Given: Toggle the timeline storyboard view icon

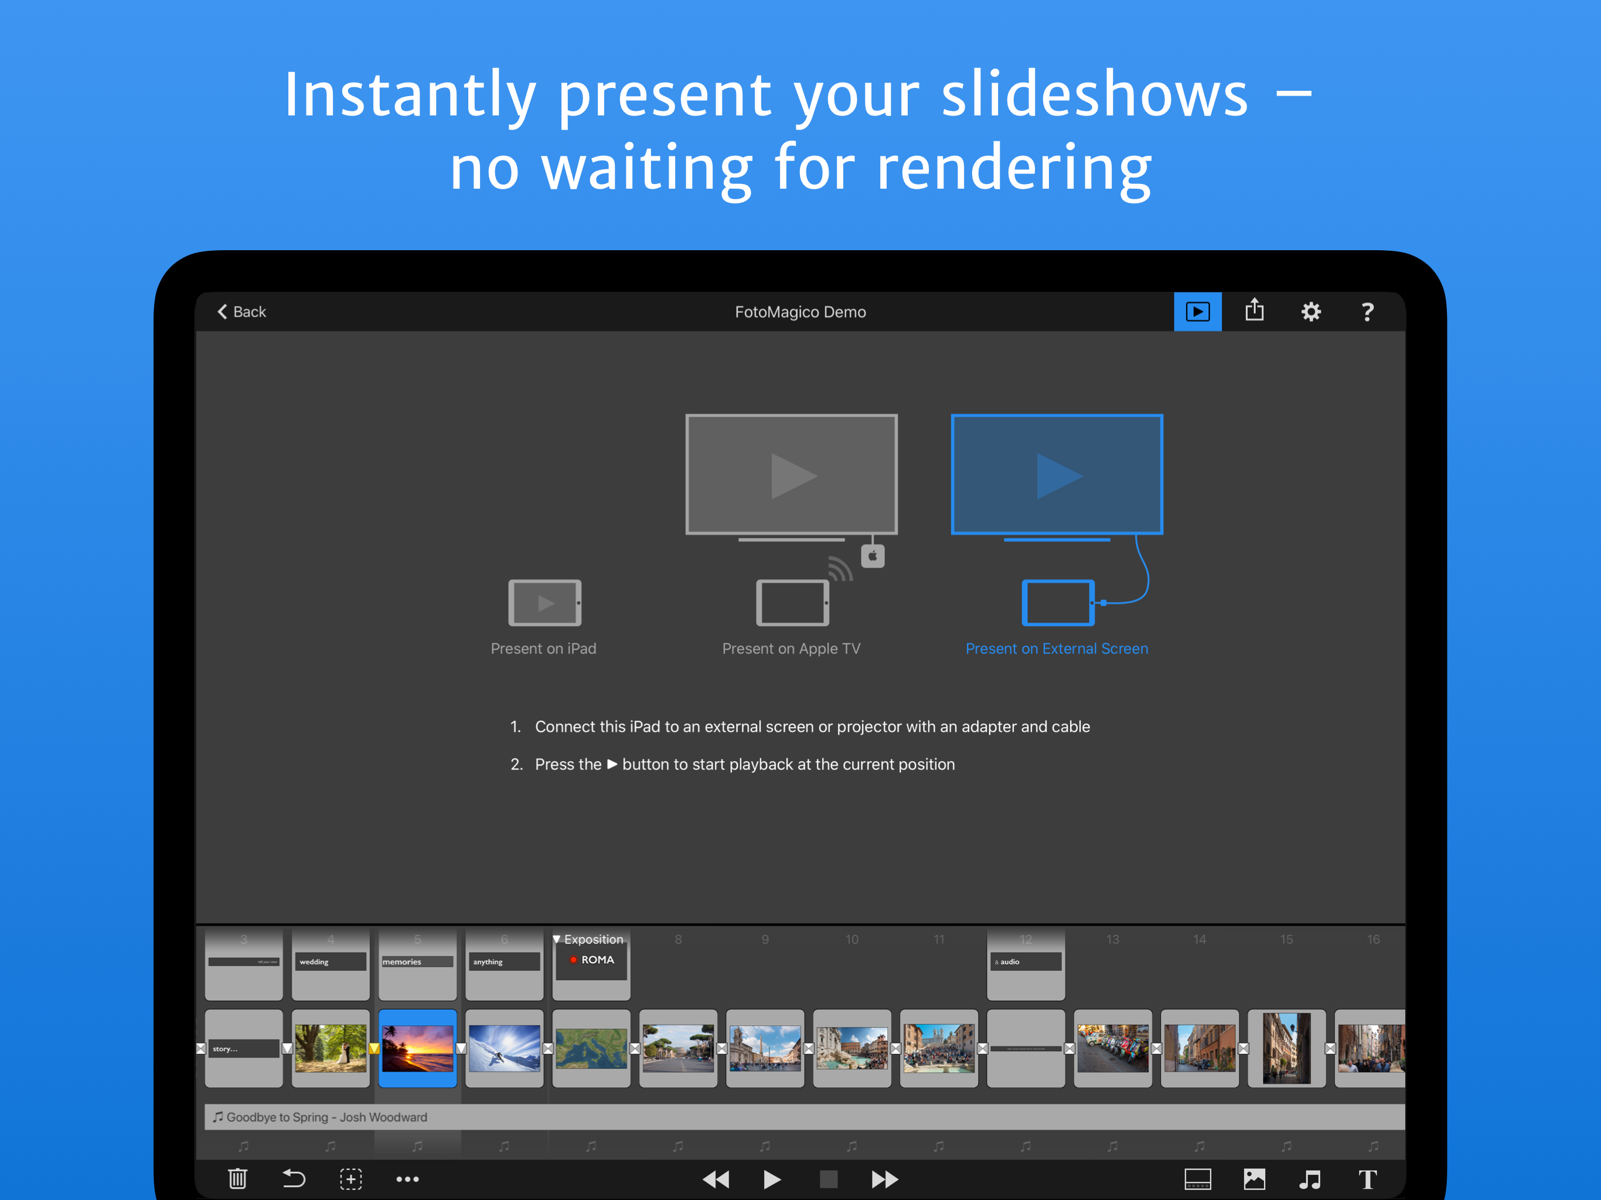Looking at the screenshot, I should point(1197,1179).
